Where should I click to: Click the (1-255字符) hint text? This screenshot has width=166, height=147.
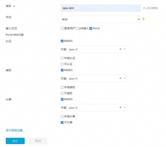pyautogui.click(x=150, y=8)
